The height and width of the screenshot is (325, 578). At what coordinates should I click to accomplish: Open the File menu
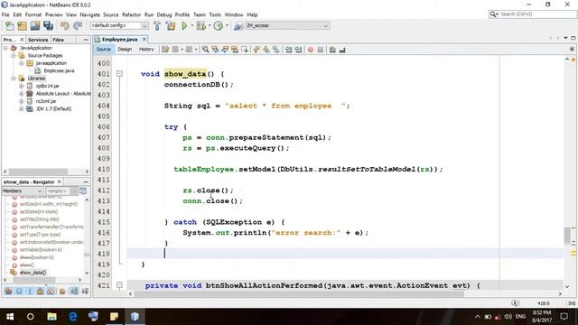pyautogui.click(x=5, y=14)
